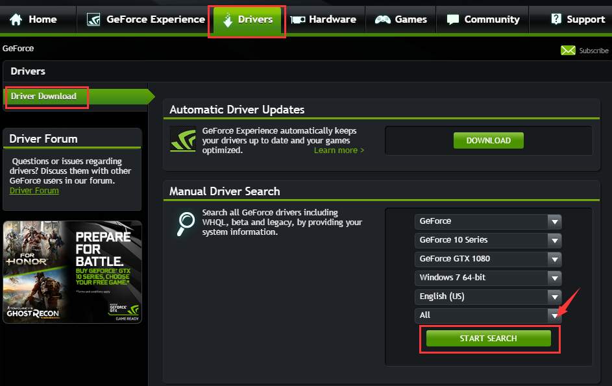Click the Home house icon
This screenshot has height=386, width=612.
click(16, 19)
